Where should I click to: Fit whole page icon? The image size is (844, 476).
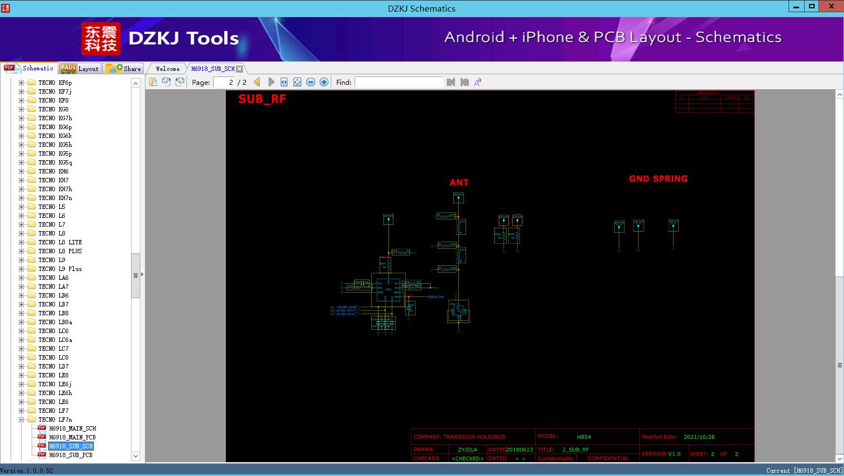(297, 82)
